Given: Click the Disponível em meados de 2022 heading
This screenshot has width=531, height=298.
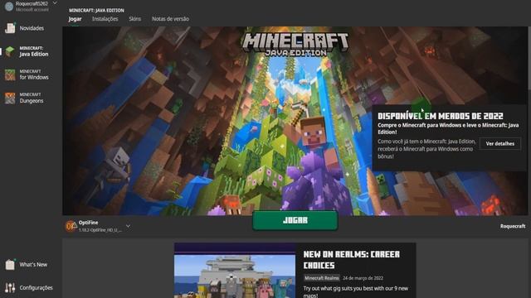Looking at the screenshot, I should [x=441, y=116].
